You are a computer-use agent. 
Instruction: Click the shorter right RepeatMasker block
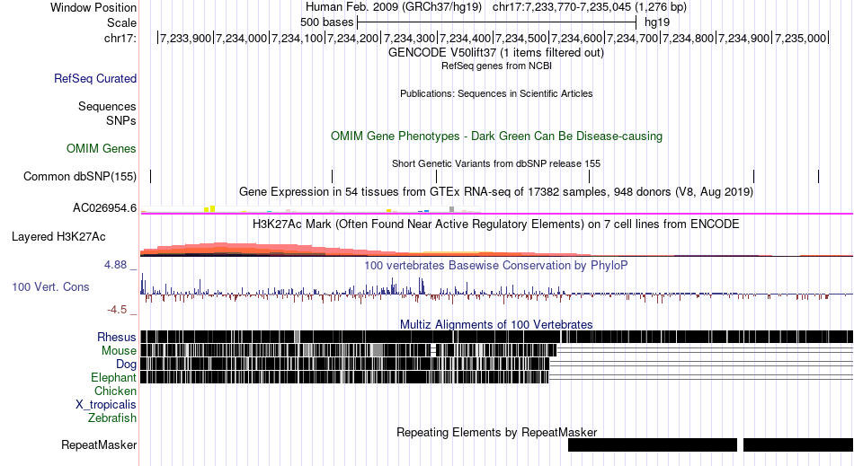[798, 444]
